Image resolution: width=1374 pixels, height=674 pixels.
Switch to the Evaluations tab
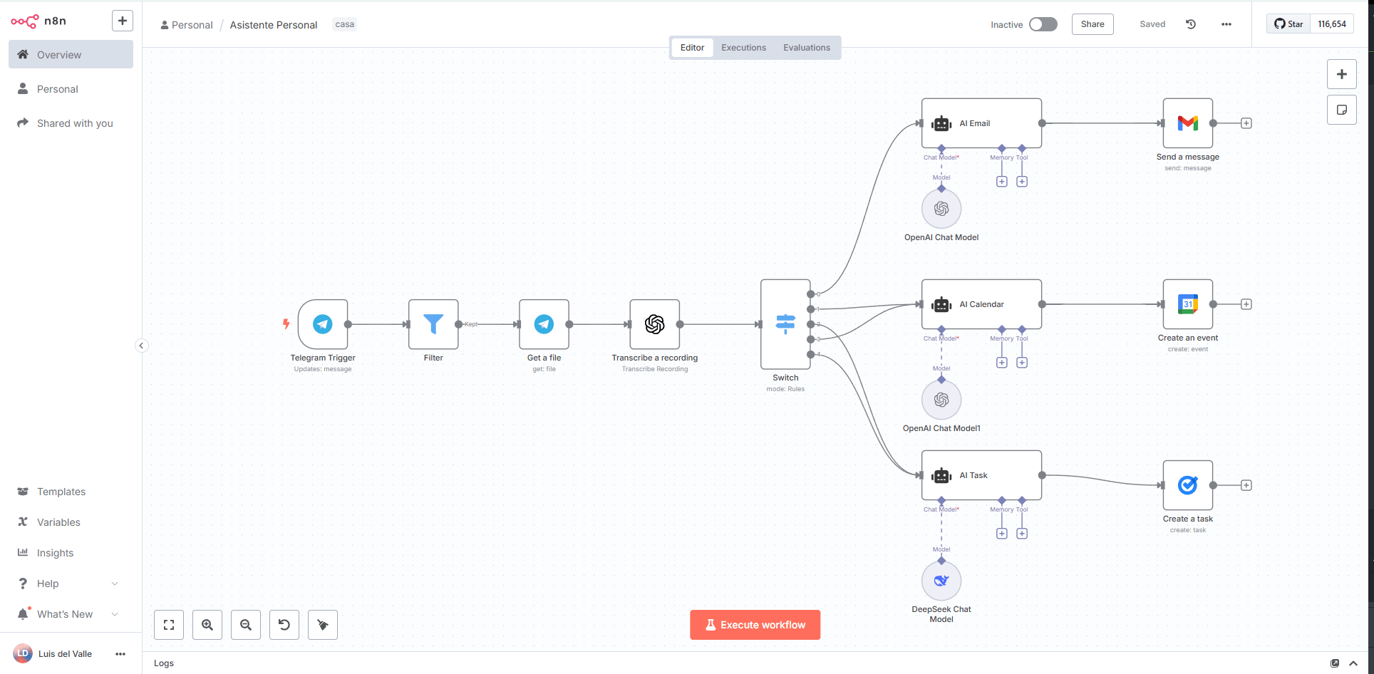(x=806, y=48)
